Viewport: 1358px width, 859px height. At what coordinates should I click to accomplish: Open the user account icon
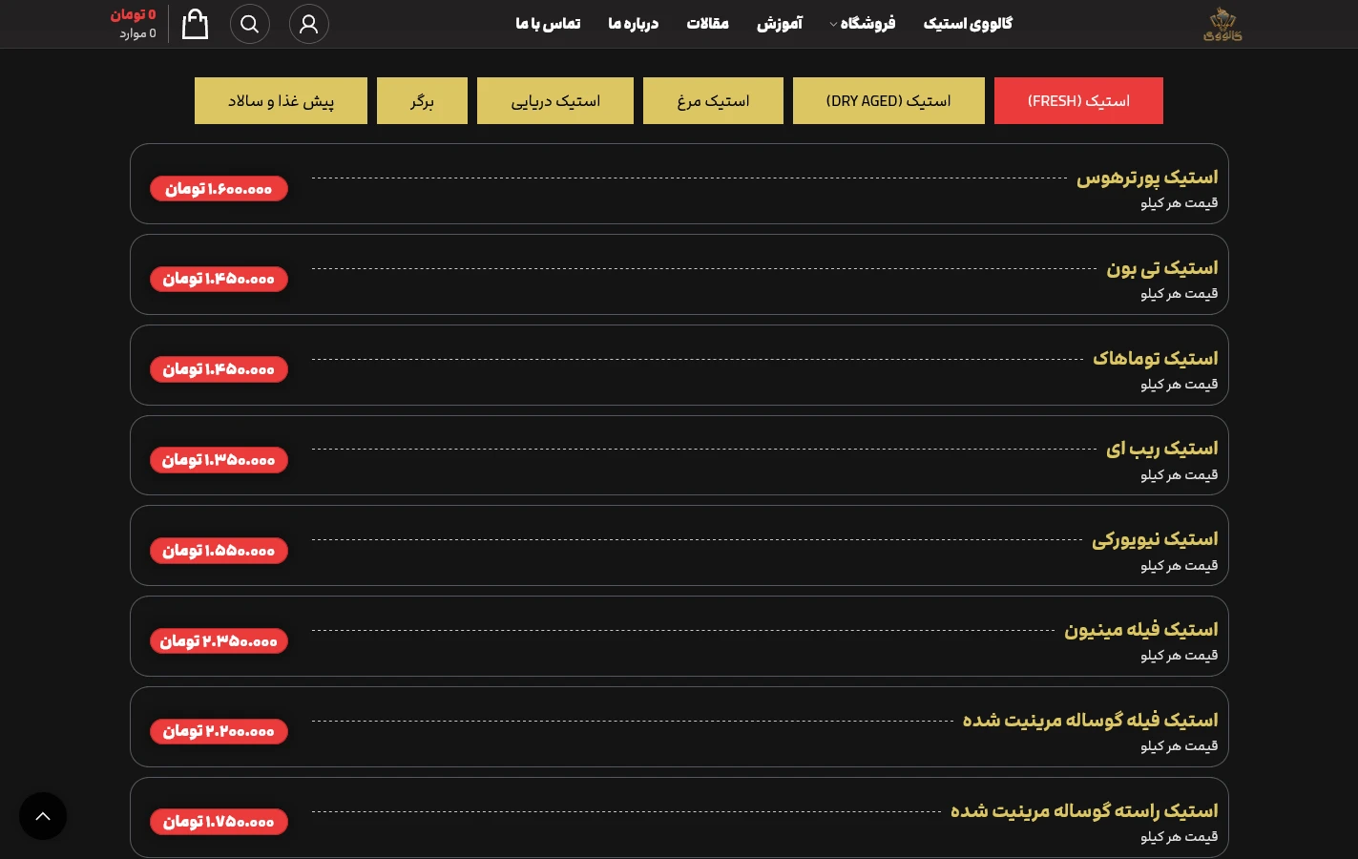coord(308,24)
